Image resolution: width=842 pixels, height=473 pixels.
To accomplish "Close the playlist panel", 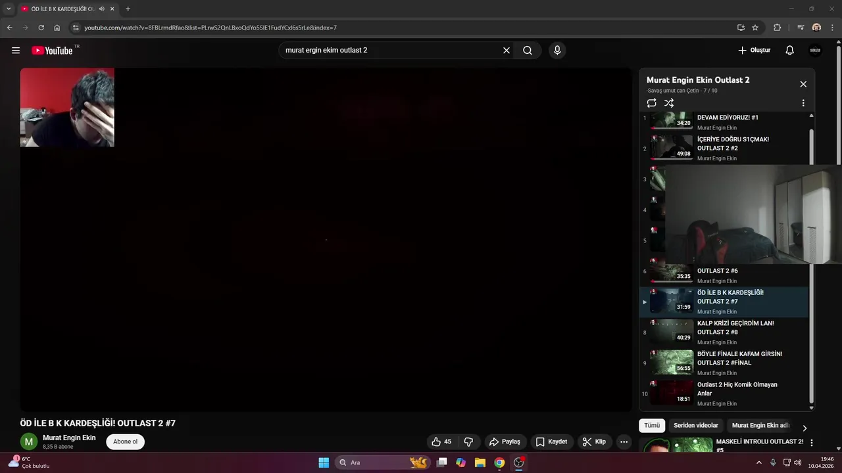I will [803, 84].
